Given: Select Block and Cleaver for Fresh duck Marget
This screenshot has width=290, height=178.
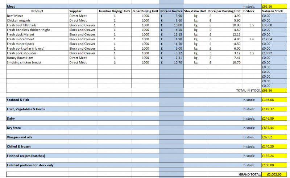Looking at the screenshot, I should tap(83, 34).
